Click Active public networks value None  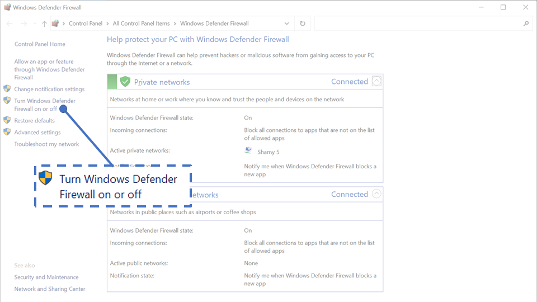[251, 263]
